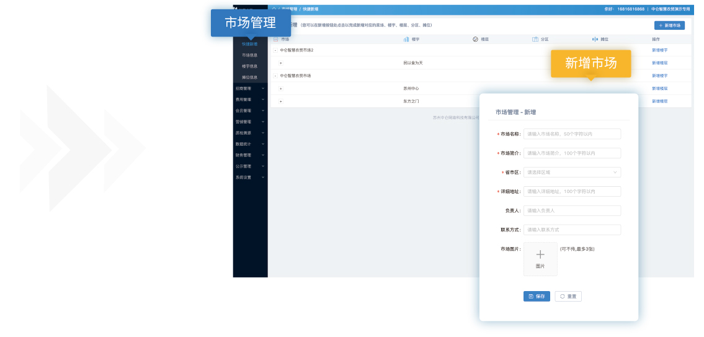Click the 分区 zone icon in table header
704x337 pixels.
(x=535, y=39)
